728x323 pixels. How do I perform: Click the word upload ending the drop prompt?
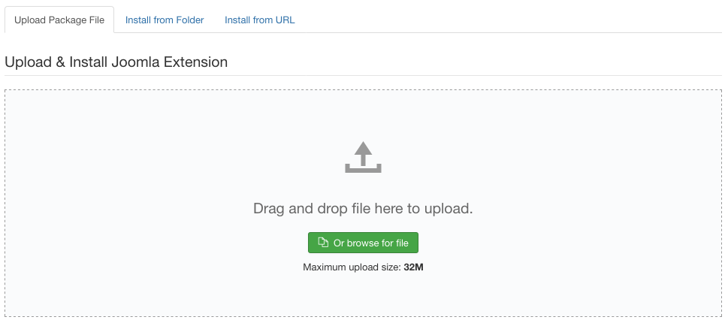pos(449,208)
